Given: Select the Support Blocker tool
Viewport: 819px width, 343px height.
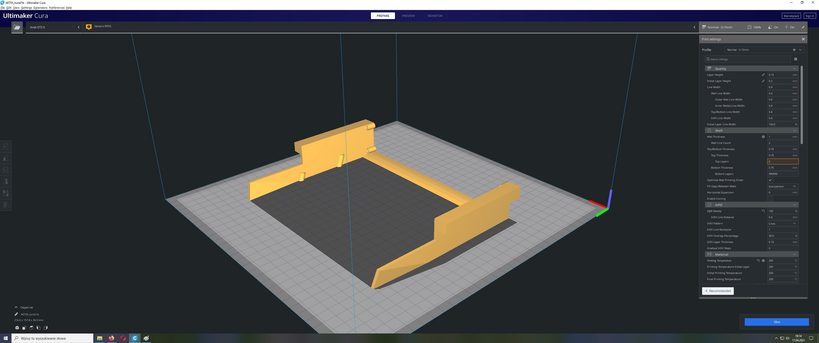Looking at the screenshot, I should 6,205.
